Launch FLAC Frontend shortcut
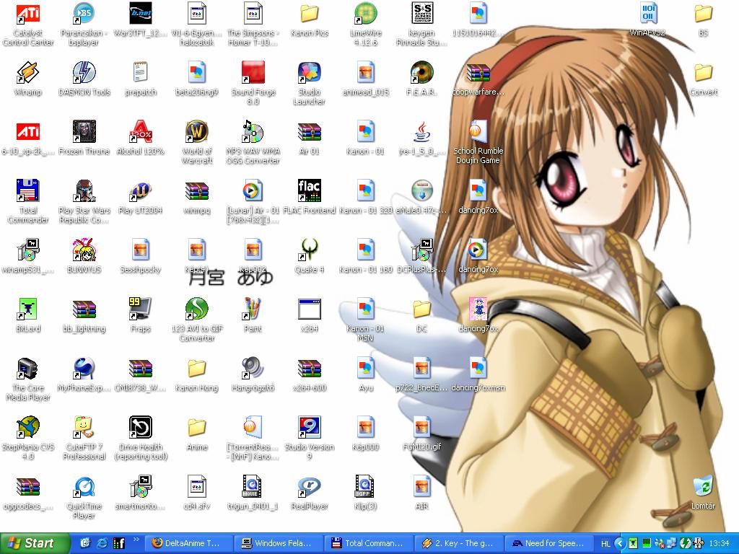The image size is (739, 554). click(x=309, y=191)
